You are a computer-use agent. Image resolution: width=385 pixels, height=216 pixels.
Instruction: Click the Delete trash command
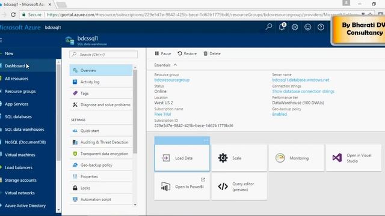[x=212, y=53]
